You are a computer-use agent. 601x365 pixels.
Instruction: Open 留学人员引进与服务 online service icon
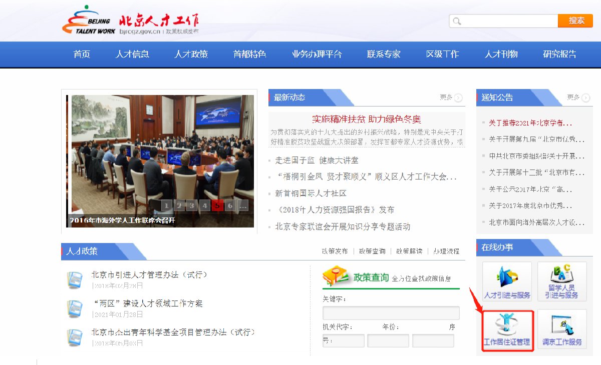[561, 281]
